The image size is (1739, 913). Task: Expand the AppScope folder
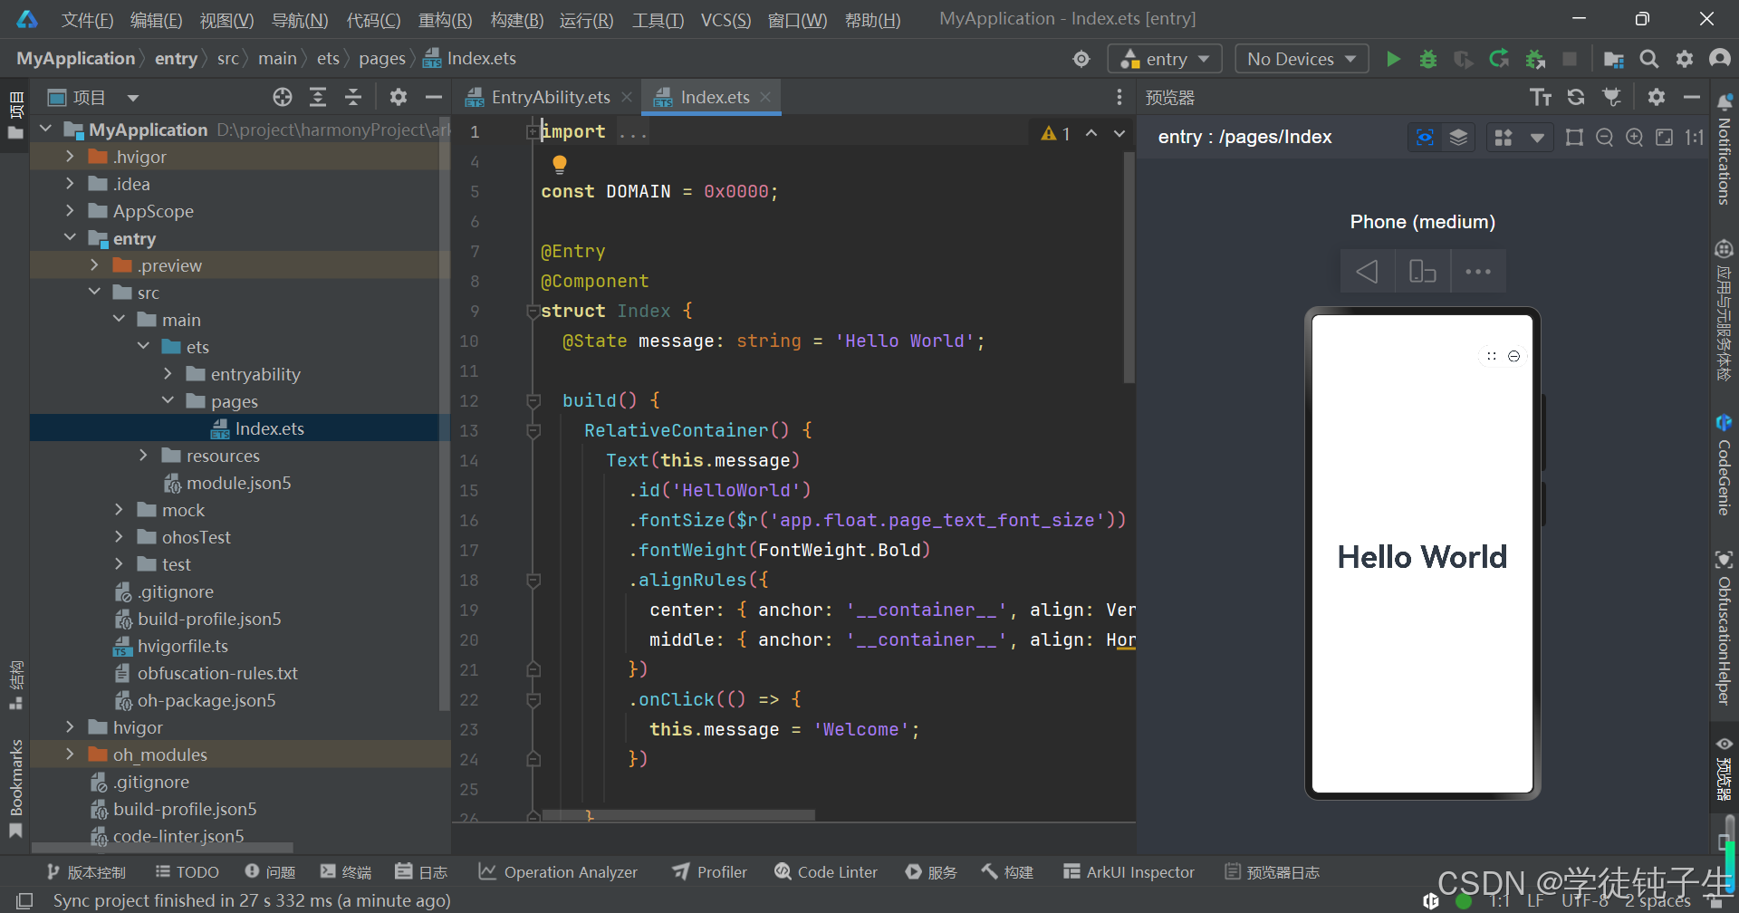(70, 211)
